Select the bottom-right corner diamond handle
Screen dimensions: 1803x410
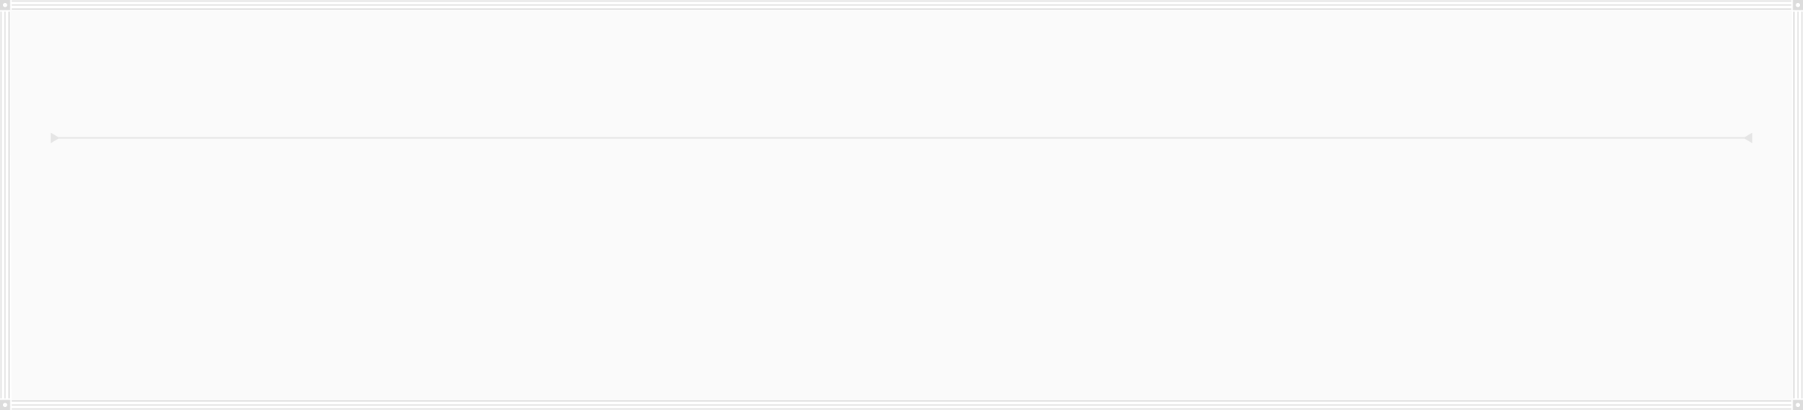click(1798, 405)
